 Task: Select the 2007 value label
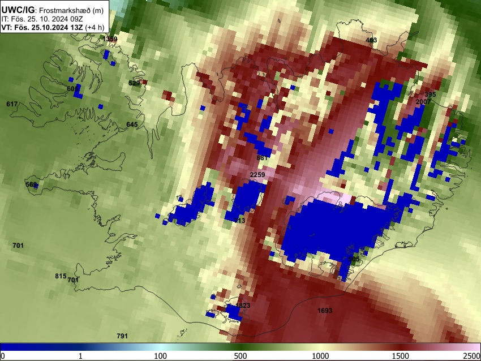point(423,101)
